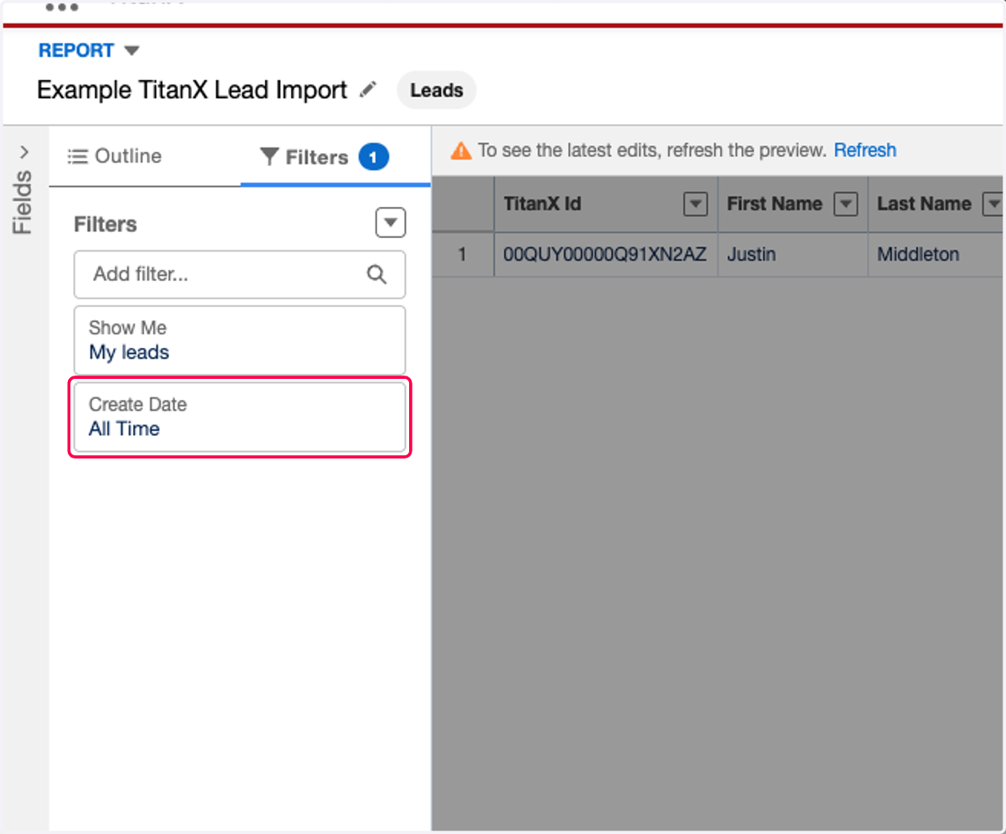
Task: Open the Last Name column dropdown
Action: click(x=993, y=204)
